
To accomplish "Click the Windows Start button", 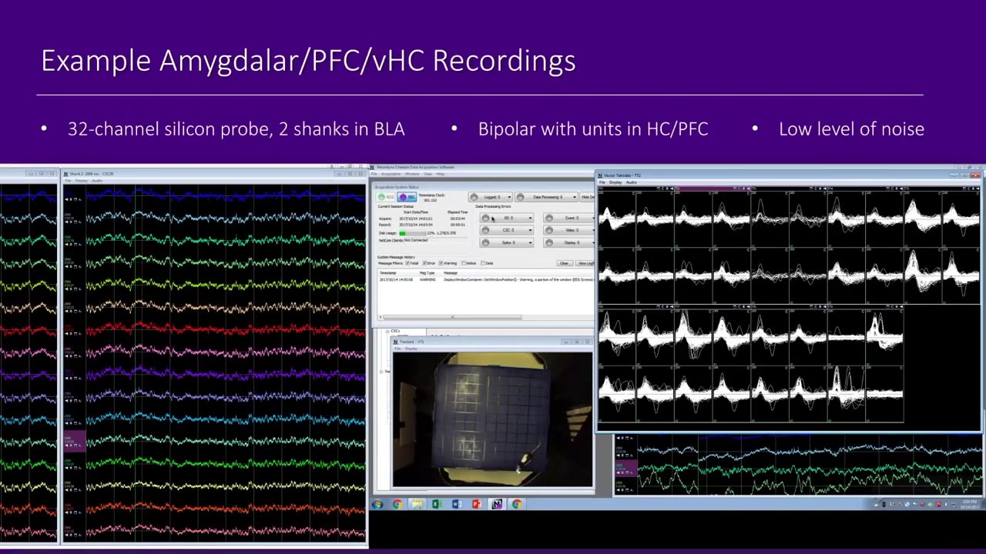I will pyautogui.click(x=377, y=504).
